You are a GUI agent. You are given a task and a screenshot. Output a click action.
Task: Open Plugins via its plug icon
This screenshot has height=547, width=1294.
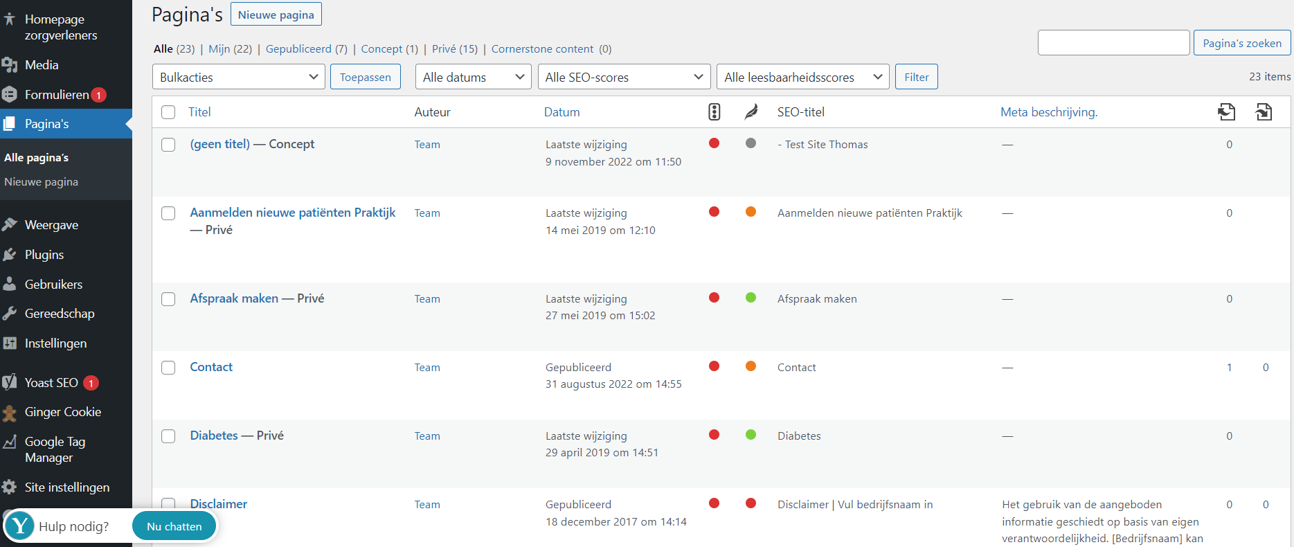[10, 255]
